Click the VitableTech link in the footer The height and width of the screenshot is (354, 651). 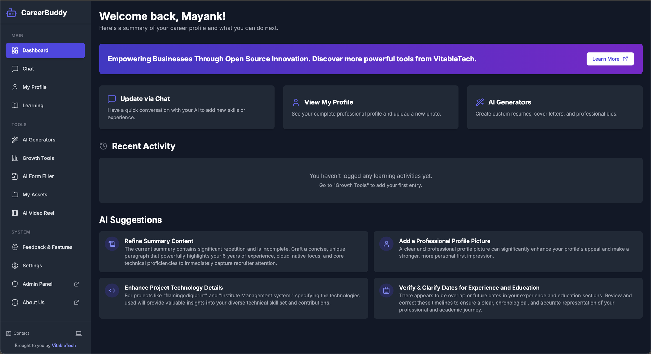tap(63, 345)
